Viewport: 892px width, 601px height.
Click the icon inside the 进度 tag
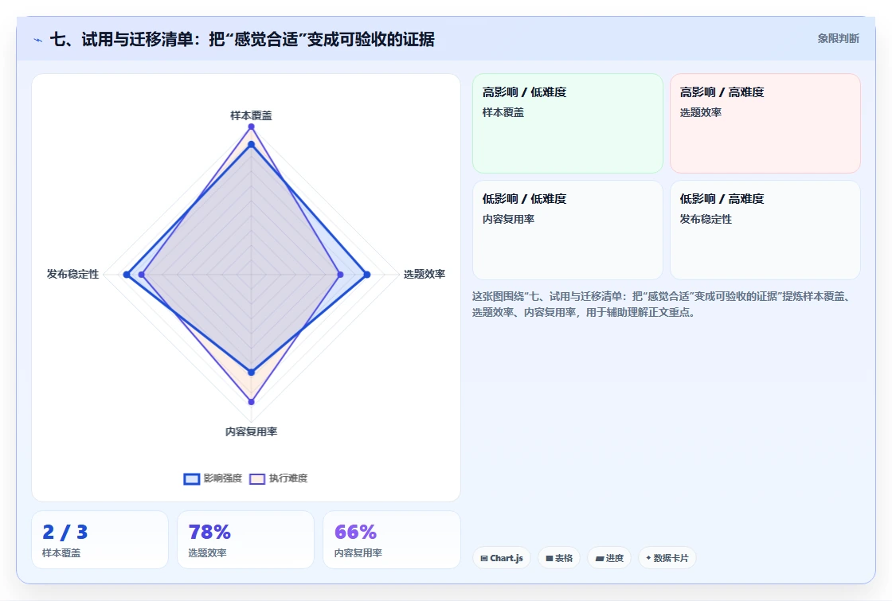coord(599,558)
